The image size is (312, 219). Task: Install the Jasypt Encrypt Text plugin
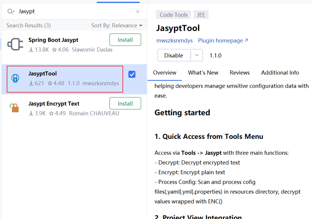[125, 103]
